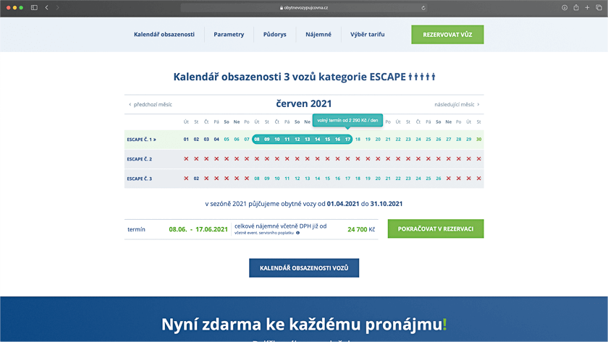Reload the page with the refresh icon
This screenshot has height=342, width=608.
(423, 7)
